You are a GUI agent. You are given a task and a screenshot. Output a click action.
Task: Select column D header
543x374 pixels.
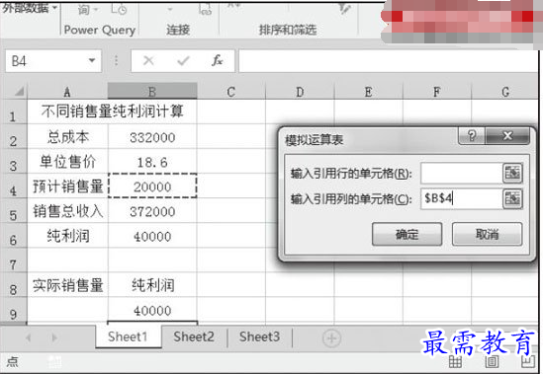click(x=300, y=92)
